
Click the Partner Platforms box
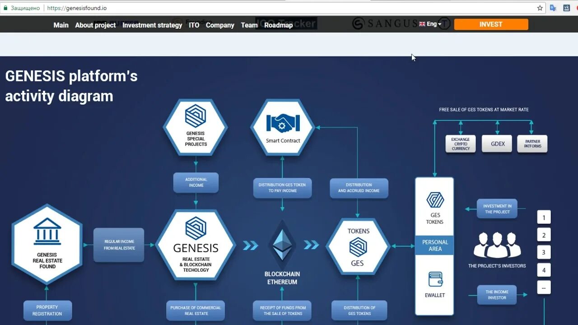pyautogui.click(x=532, y=144)
